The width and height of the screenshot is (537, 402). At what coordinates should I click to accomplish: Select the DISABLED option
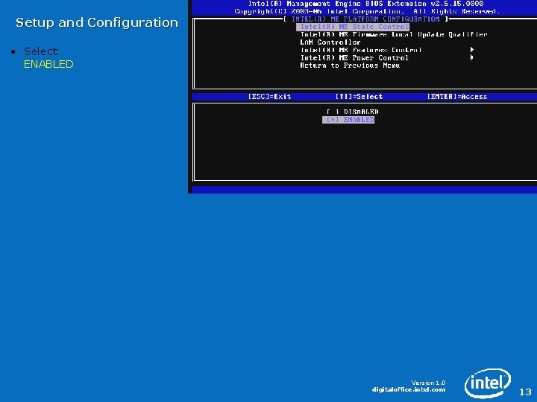point(352,112)
